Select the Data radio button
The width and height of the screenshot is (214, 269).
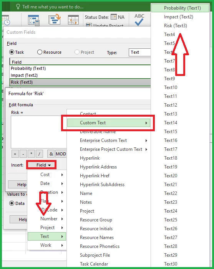tap(12, 203)
